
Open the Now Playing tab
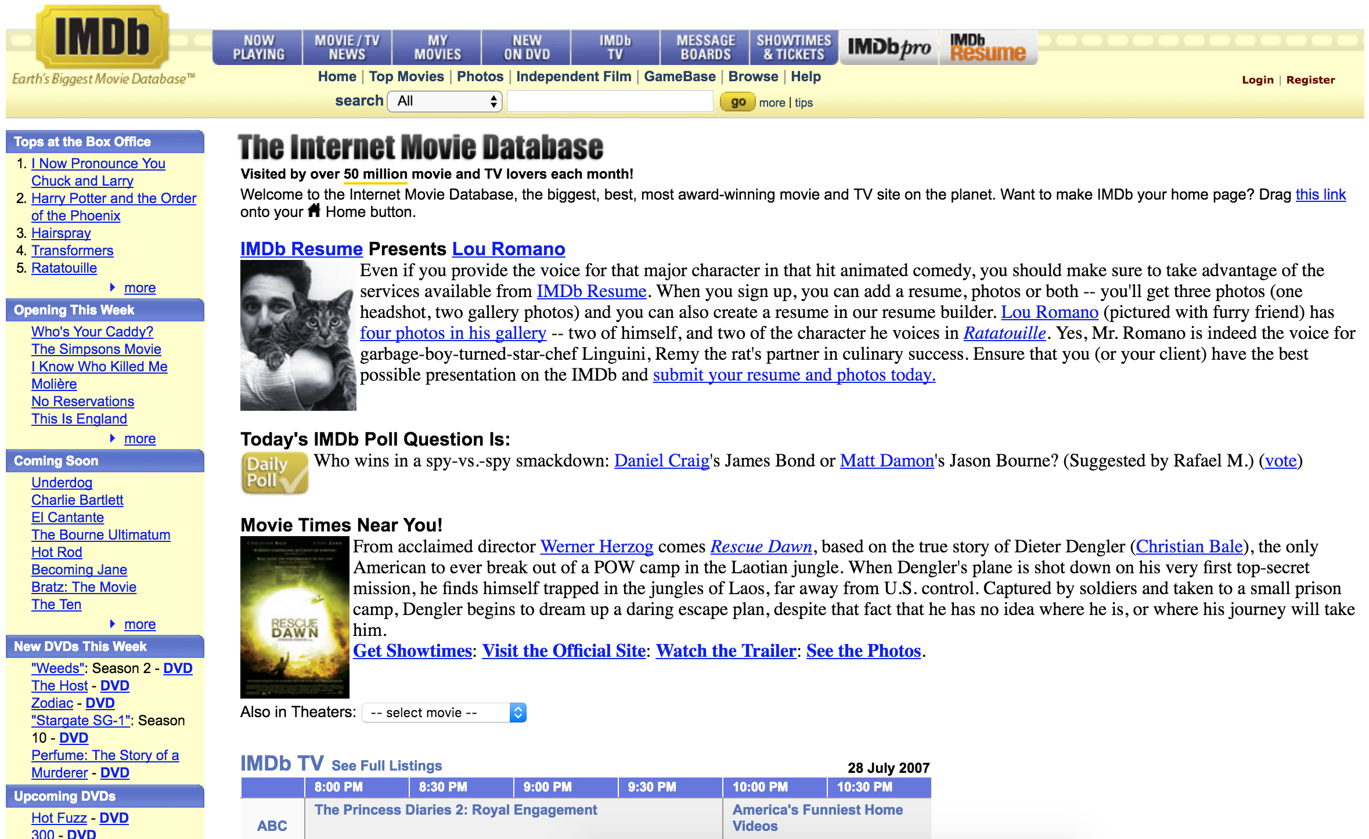pyautogui.click(x=258, y=48)
